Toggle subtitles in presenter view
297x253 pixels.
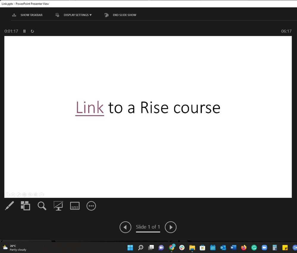75,206
